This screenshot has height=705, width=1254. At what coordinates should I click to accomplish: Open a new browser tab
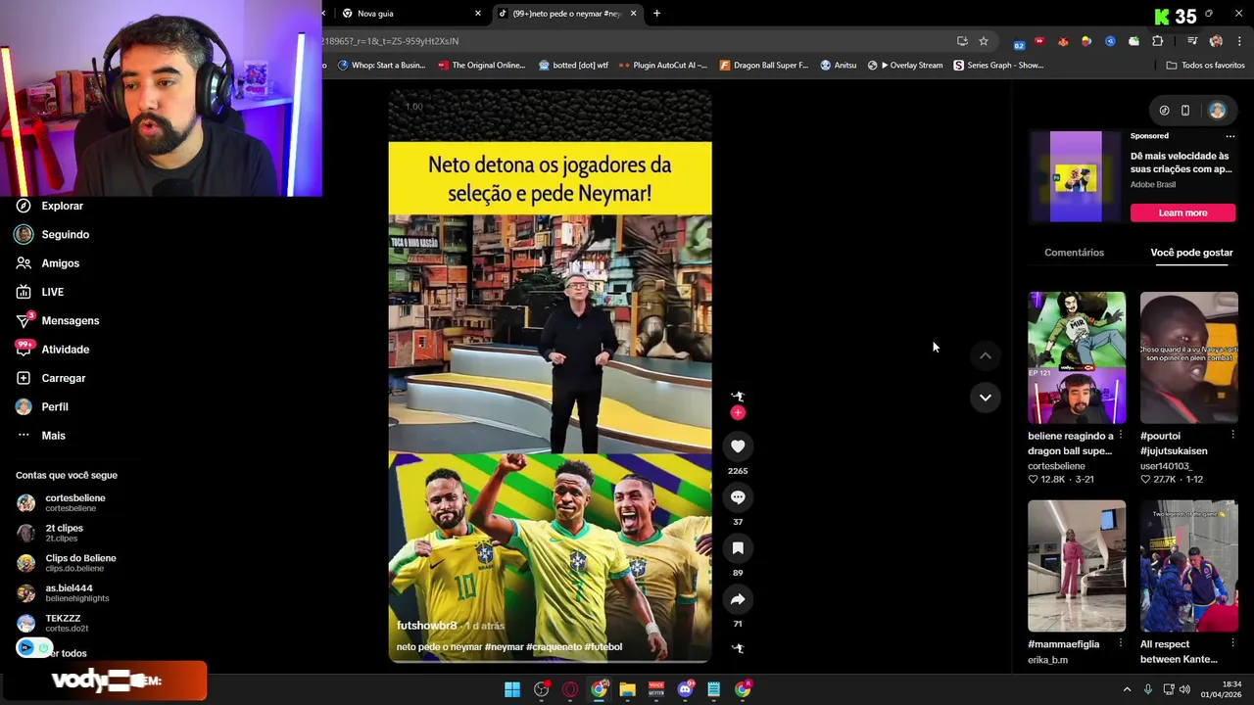pos(656,14)
